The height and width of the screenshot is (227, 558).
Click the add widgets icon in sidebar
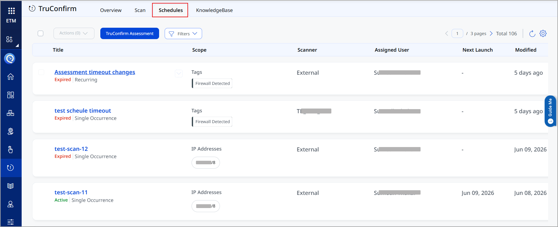click(x=9, y=39)
